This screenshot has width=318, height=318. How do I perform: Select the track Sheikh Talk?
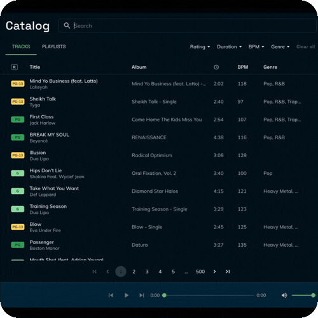[43, 99]
